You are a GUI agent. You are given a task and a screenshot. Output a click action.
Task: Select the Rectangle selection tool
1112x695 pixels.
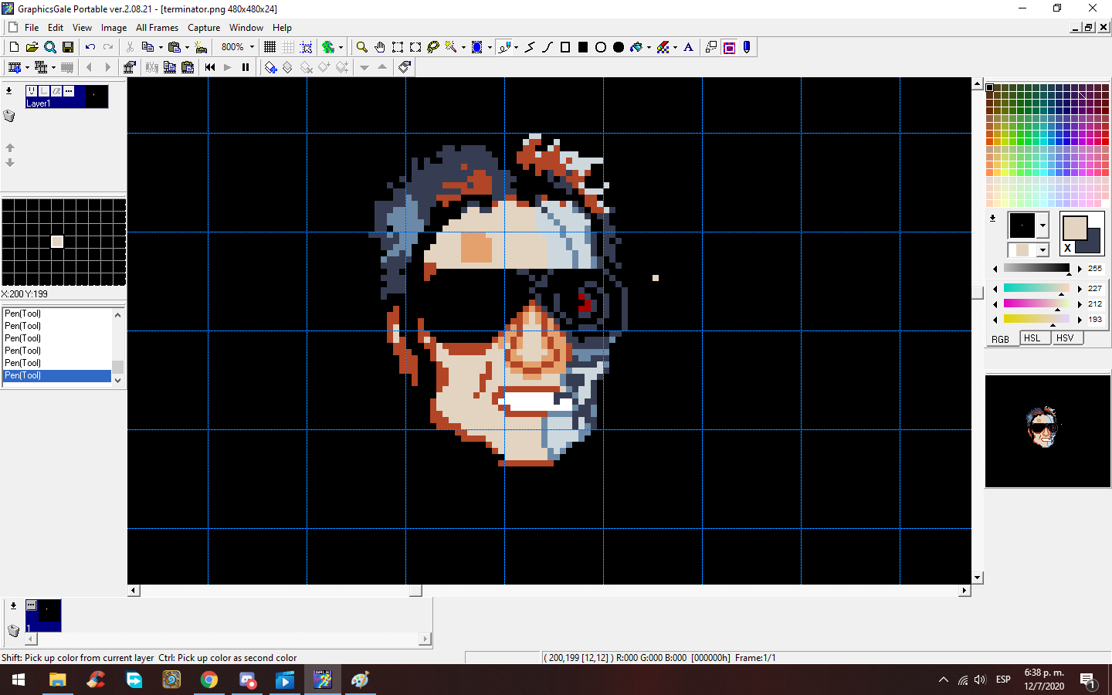tap(398, 47)
